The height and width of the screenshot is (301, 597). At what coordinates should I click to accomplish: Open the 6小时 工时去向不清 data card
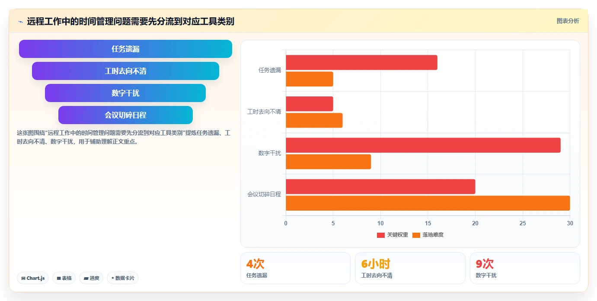pos(410,268)
